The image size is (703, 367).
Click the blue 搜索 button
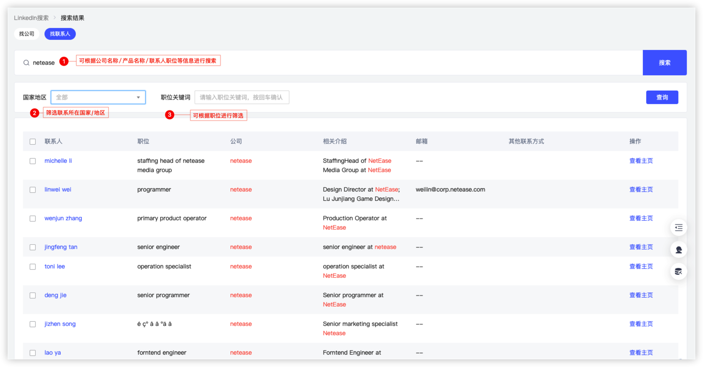pyautogui.click(x=665, y=63)
